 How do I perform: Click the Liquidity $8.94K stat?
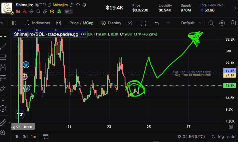[165, 8]
